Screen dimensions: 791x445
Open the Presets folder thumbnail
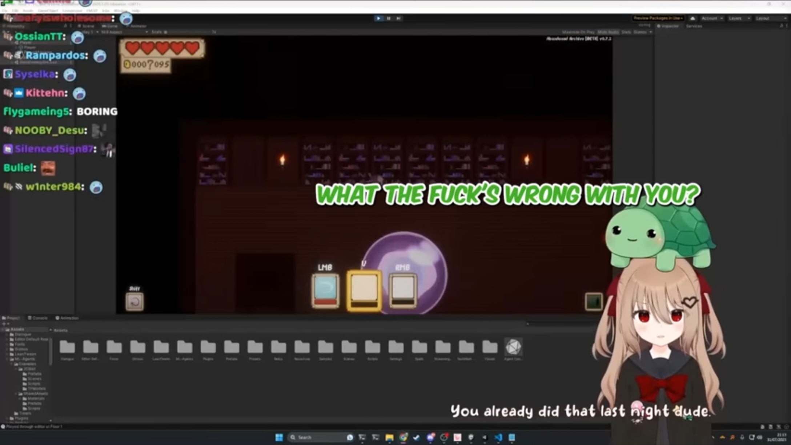point(255,347)
